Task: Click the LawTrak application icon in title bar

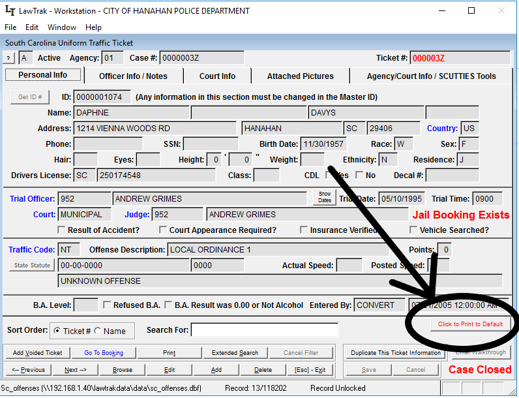Action: (10, 10)
